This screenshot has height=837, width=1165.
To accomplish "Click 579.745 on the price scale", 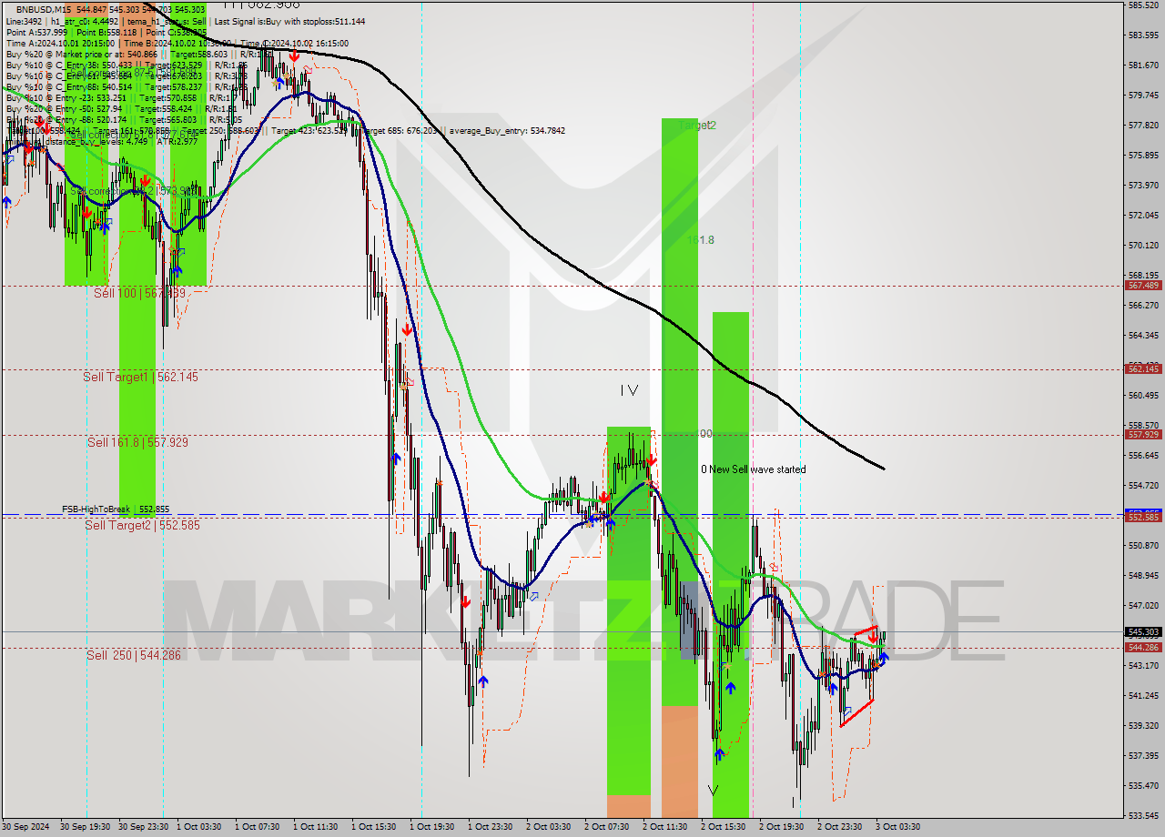I will point(1143,95).
